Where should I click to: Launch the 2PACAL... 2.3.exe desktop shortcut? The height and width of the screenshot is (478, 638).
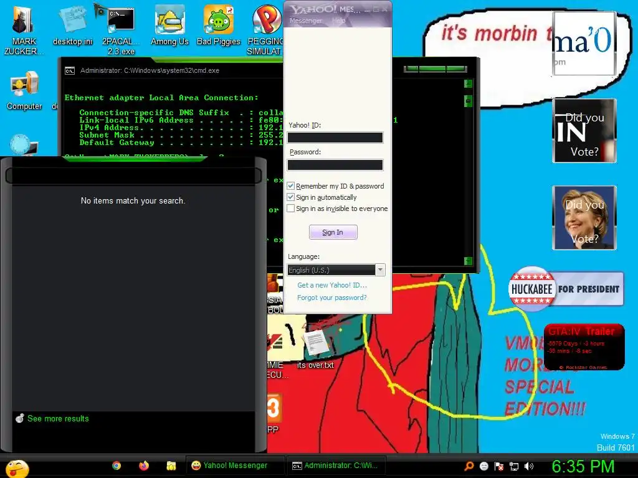point(121,30)
